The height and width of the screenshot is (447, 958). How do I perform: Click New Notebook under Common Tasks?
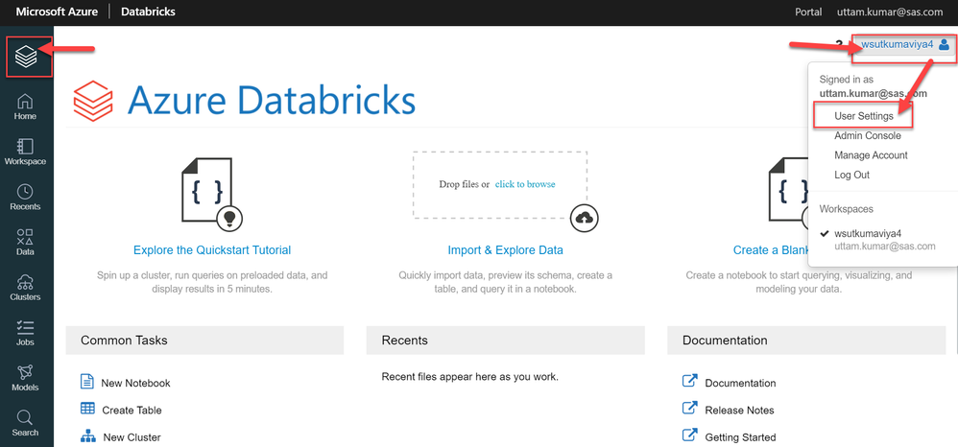point(134,383)
